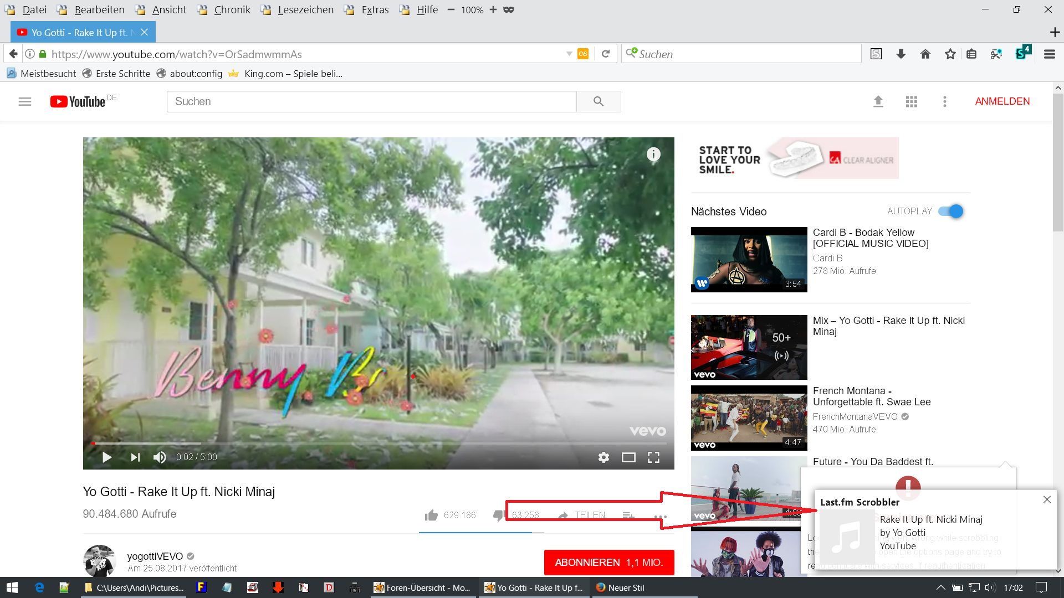Mute the video volume icon

pos(160,457)
